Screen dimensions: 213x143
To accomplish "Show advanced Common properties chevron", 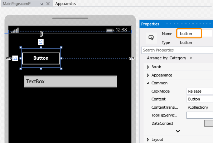I will coord(178,131).
